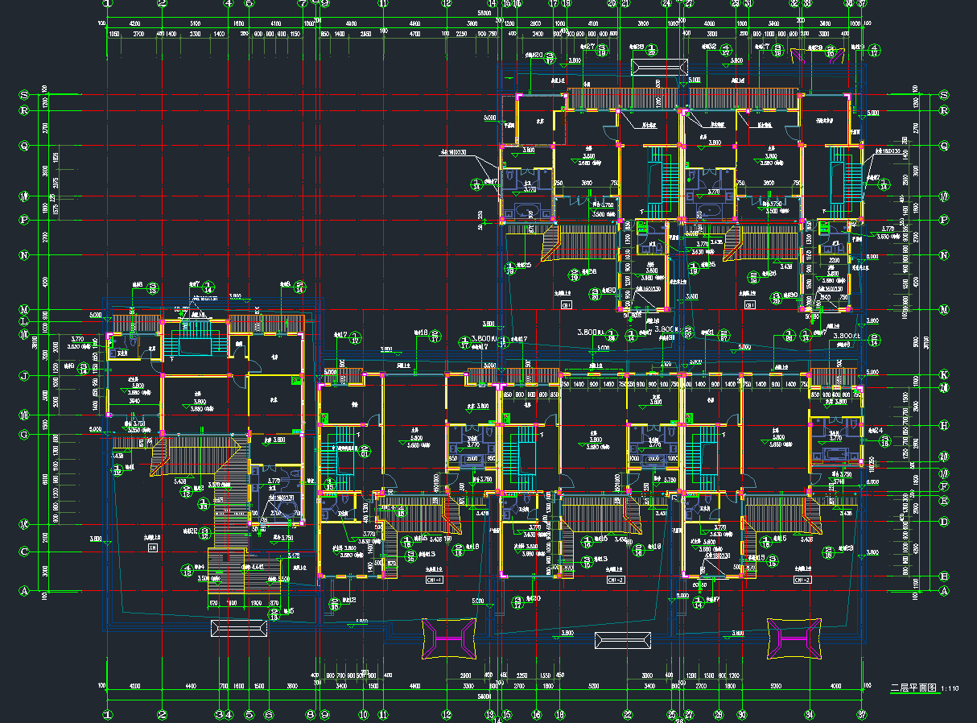Pick grid axis bubble 10
The image size is (977, 723).
(x=364, y=714)
